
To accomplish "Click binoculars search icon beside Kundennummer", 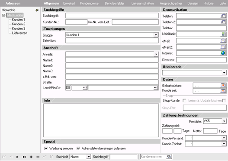I will click(169, 157).
